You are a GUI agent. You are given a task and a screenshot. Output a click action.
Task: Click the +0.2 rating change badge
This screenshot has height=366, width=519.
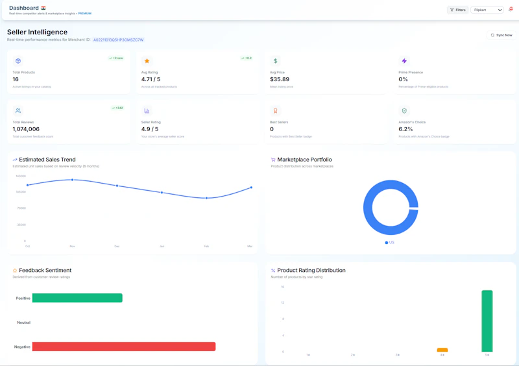pos(247,58)
